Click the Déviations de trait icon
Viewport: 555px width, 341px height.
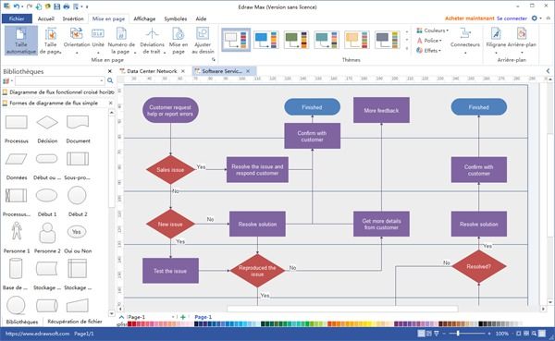coord(153,34)
